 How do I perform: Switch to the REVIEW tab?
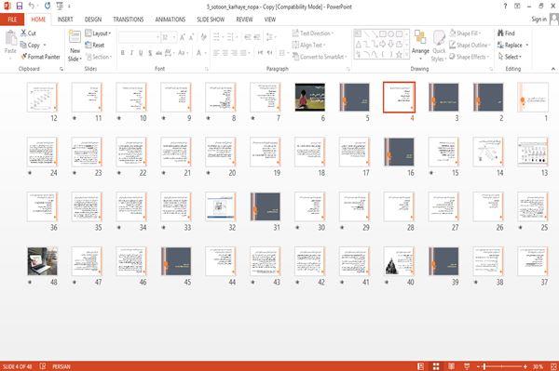click(244, 20)
